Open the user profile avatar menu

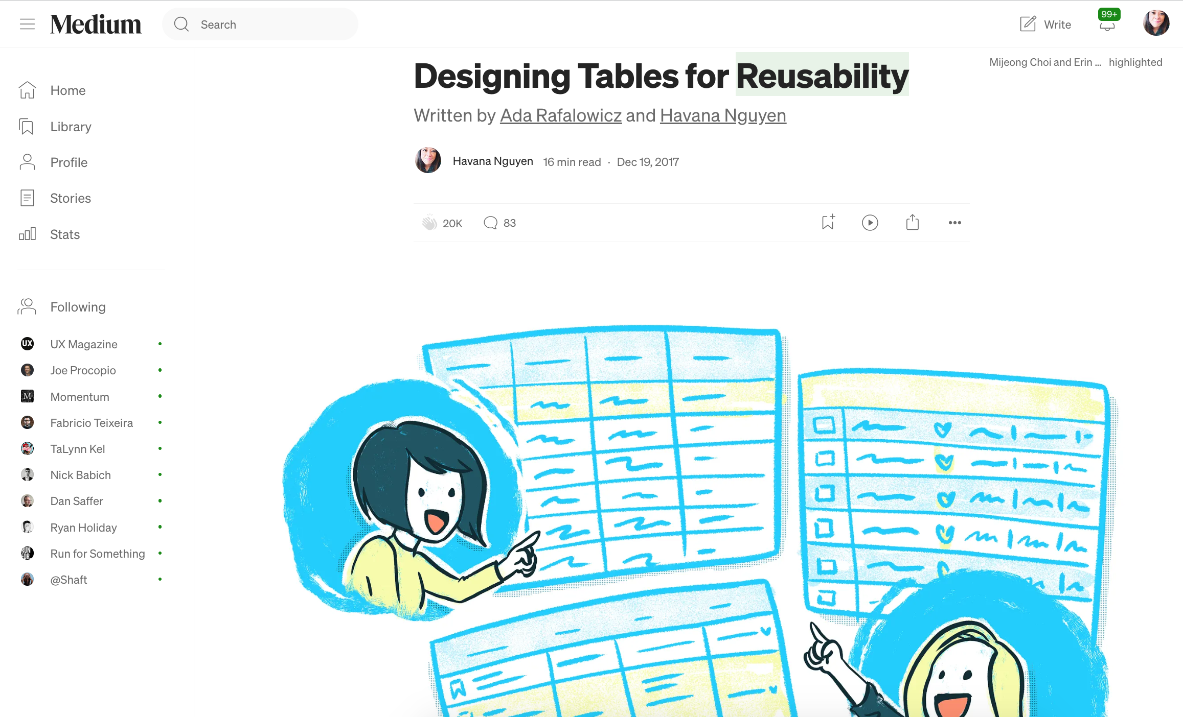(x=1156, y=23)
